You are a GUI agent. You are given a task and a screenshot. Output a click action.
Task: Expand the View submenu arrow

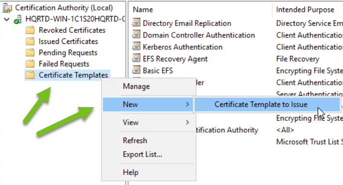pos(187,122)
